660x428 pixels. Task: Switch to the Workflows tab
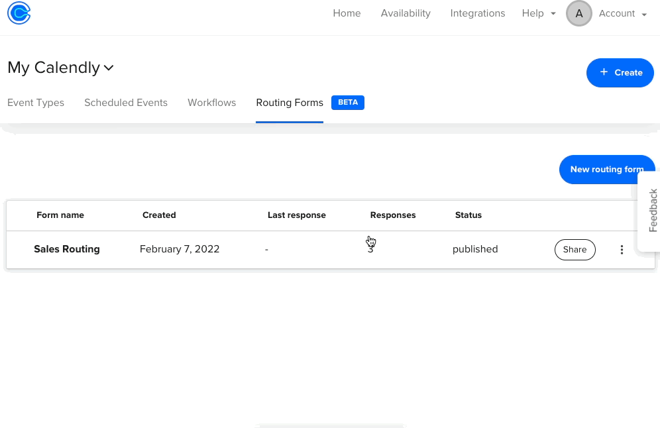coord(212,103)
